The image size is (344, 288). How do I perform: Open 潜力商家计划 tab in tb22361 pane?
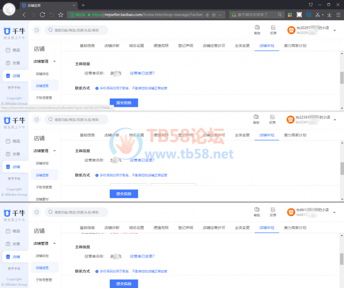[x=295, y=135]
